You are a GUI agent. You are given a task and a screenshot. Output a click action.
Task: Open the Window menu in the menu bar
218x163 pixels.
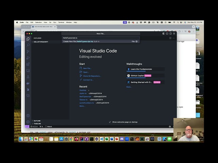coord(69,22)
